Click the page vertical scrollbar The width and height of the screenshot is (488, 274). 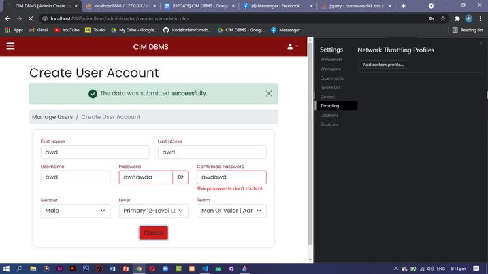point(310,143)
